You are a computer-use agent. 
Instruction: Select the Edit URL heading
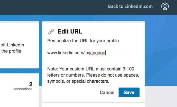70,31
